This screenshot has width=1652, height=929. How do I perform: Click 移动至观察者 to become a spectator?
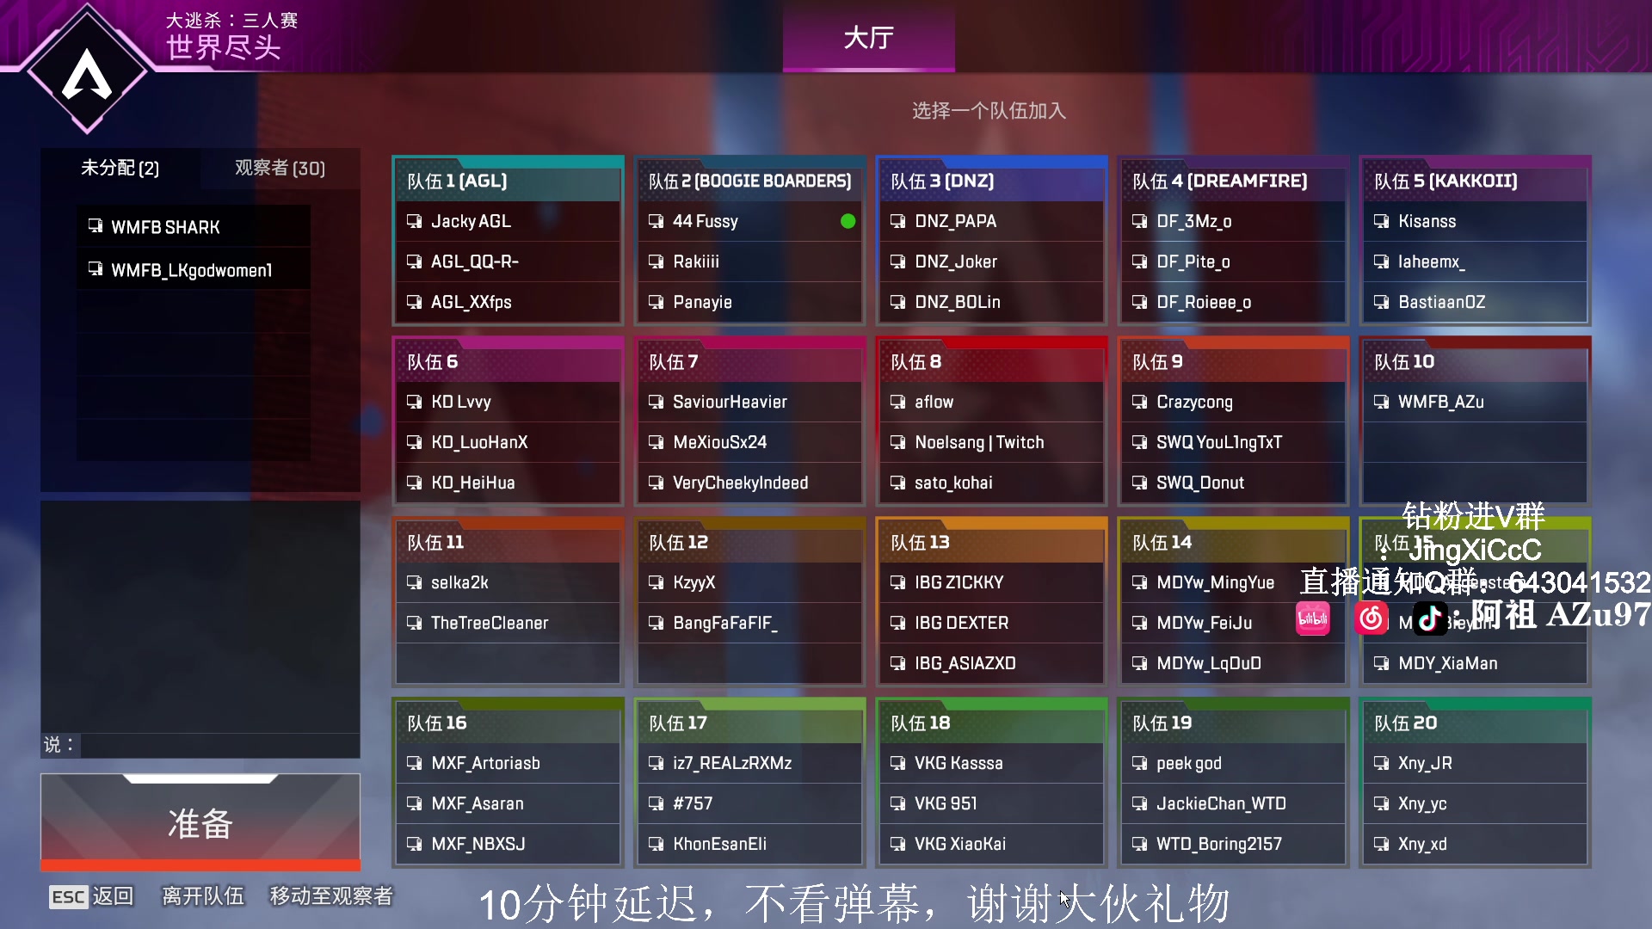tap(331, 897)
